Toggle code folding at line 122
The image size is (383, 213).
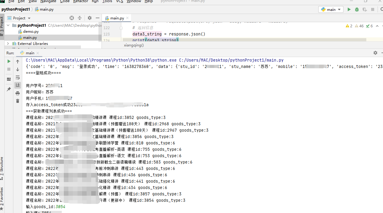pyautogui.click(x=121, y=28)
